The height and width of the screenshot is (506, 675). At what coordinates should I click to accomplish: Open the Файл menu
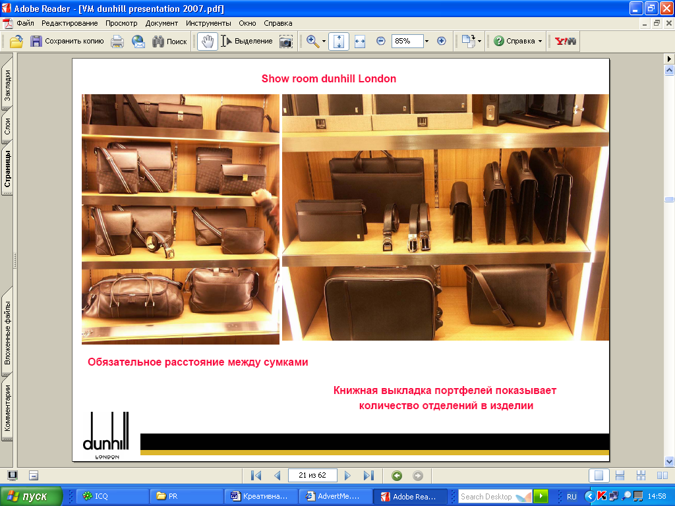[26, 23]
